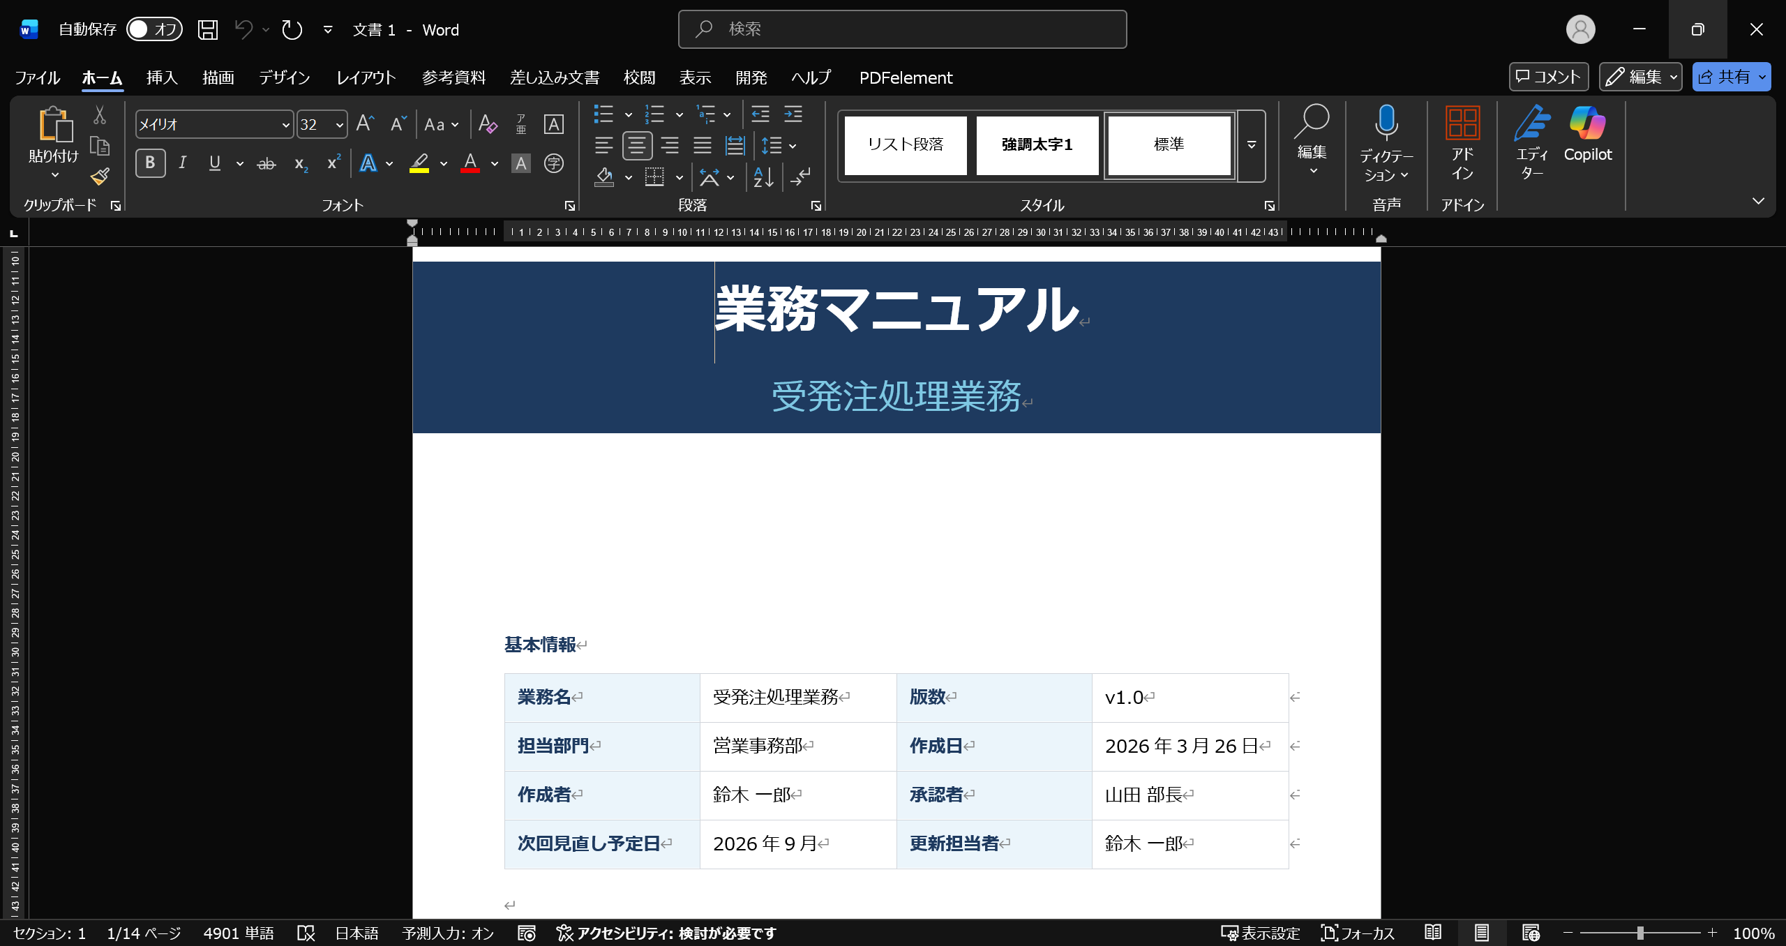The image size is (1786, 946).
Task: Toggle Bold formatting button
Action: 150,163
